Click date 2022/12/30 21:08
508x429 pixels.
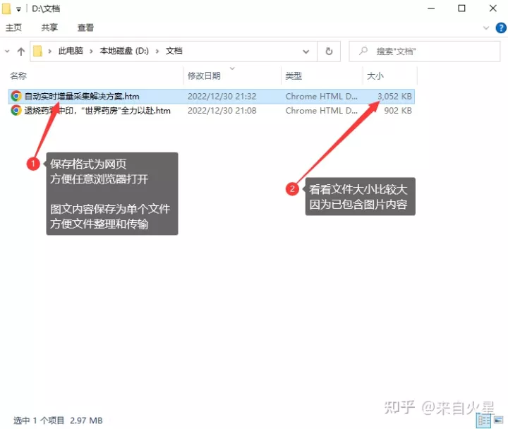(222, 111)
